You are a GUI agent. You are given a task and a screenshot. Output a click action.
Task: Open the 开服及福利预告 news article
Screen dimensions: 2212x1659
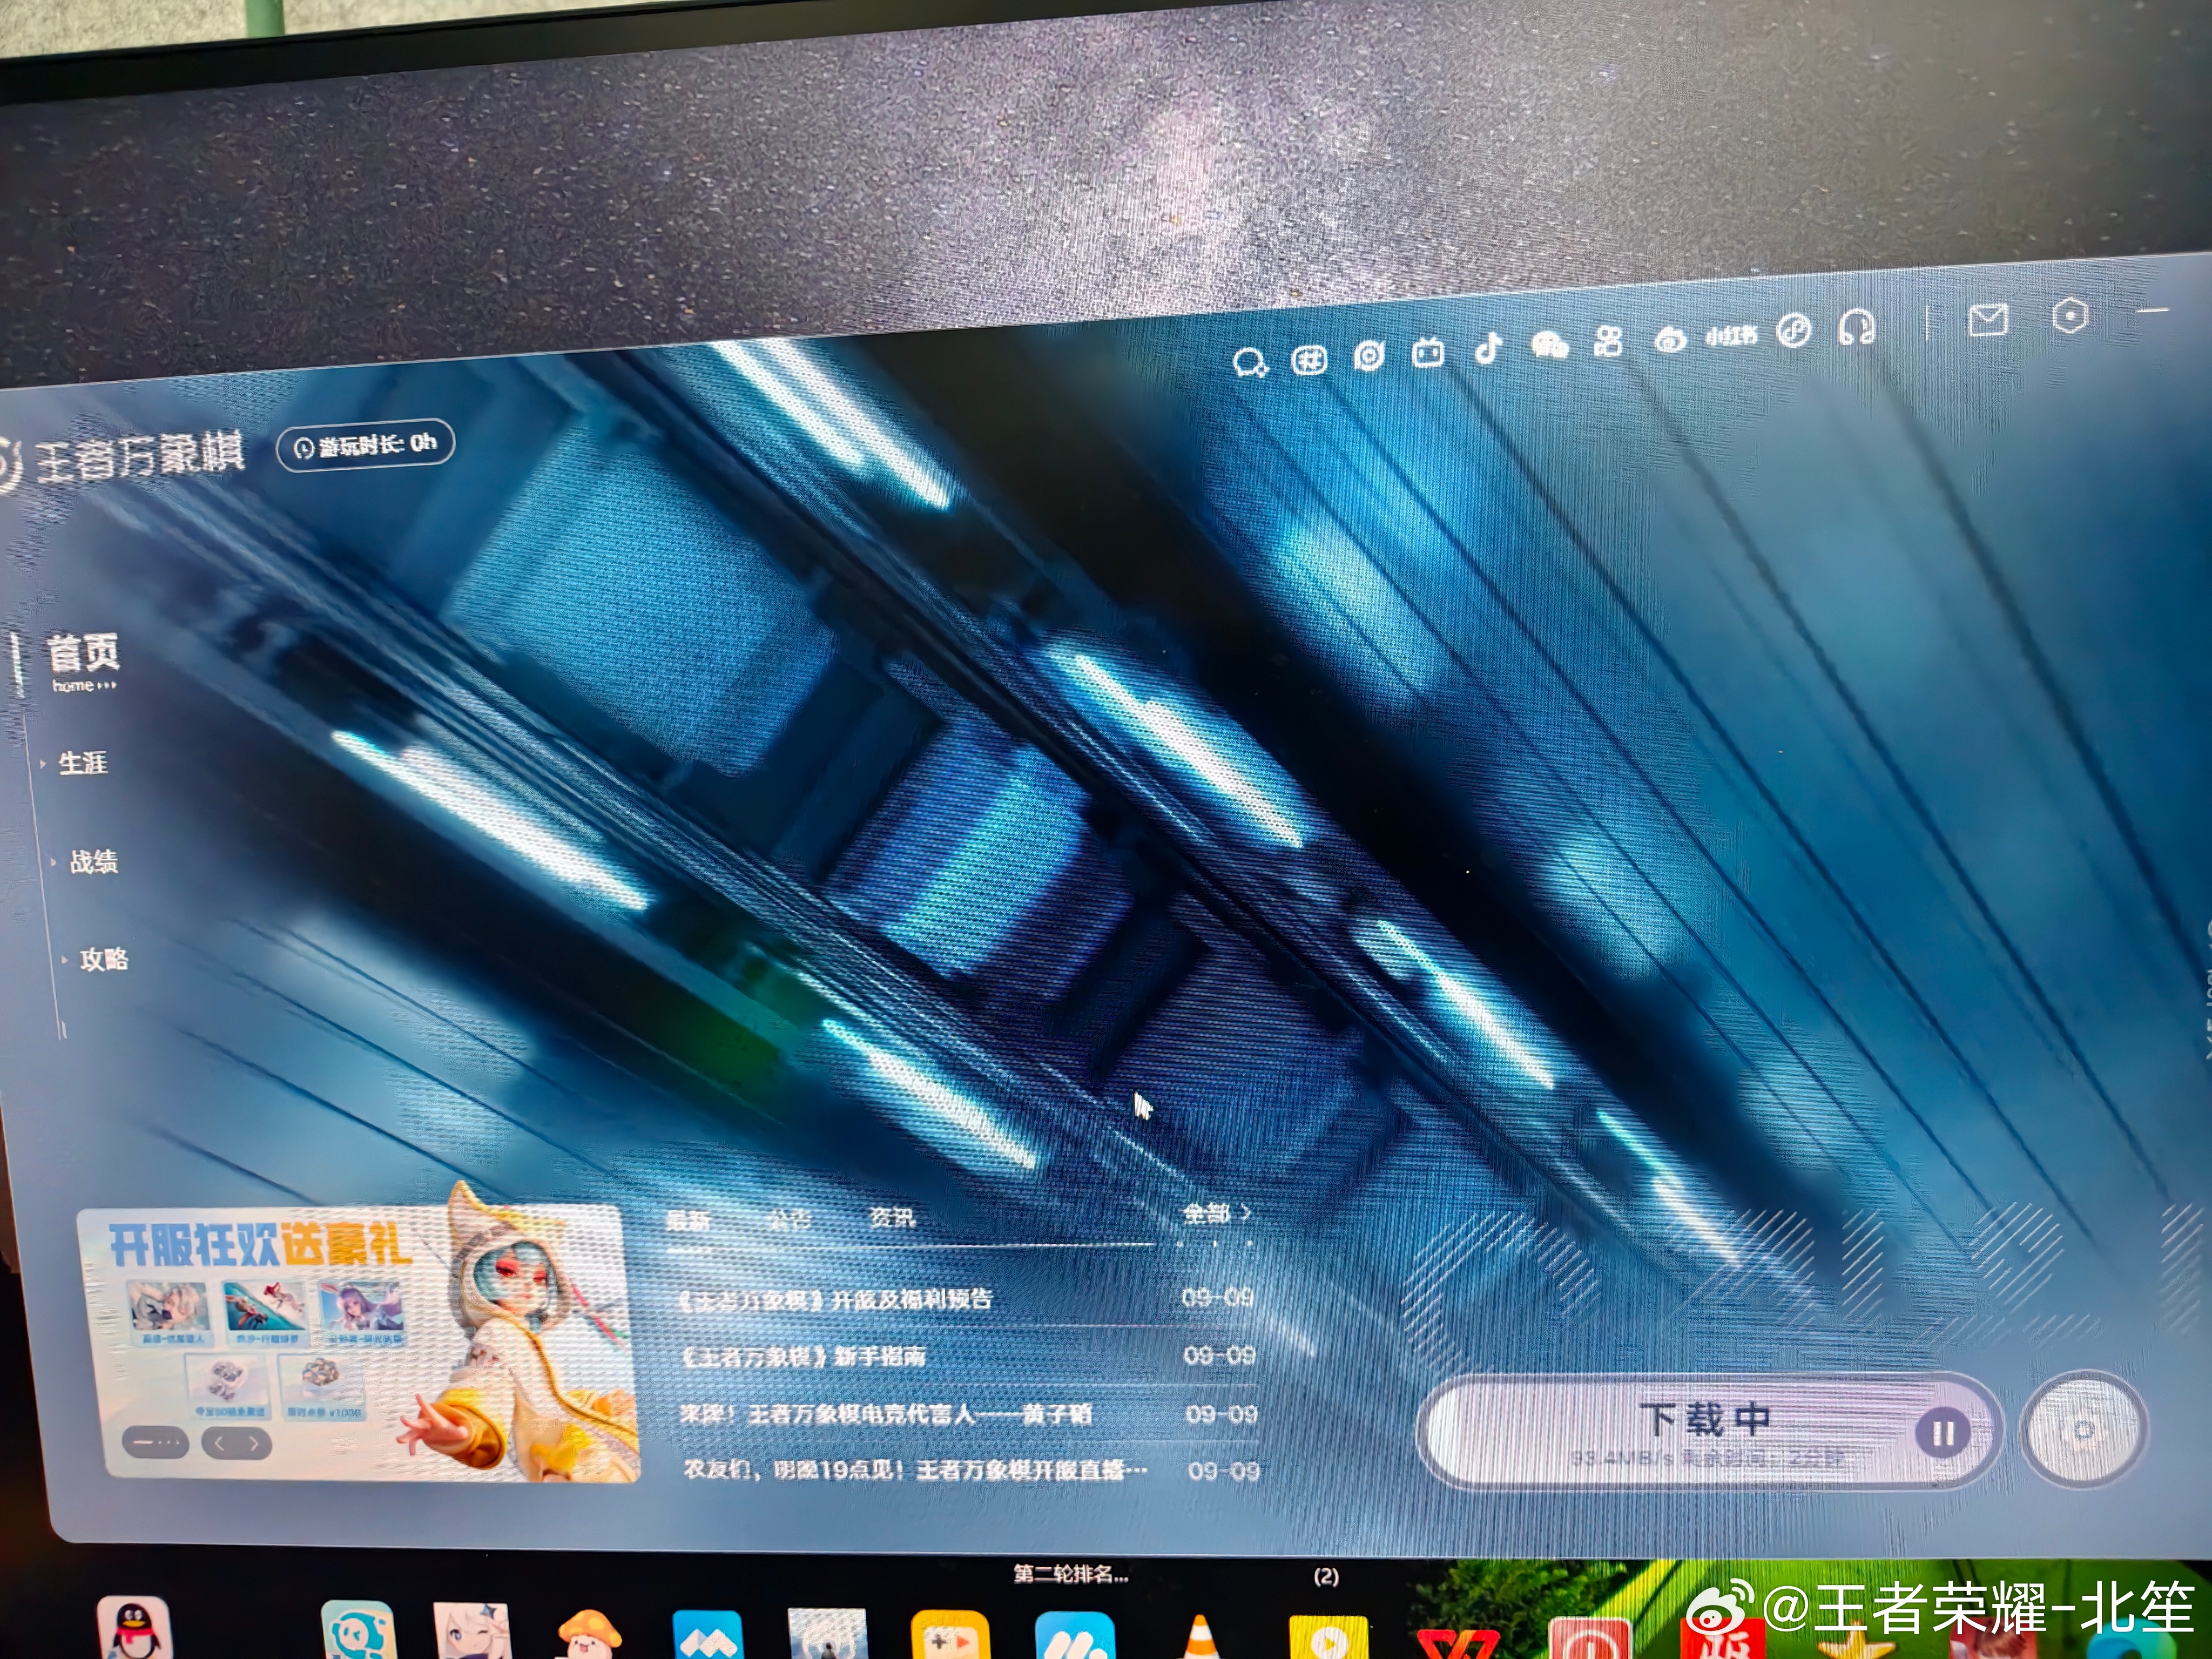pos(966,1299)
